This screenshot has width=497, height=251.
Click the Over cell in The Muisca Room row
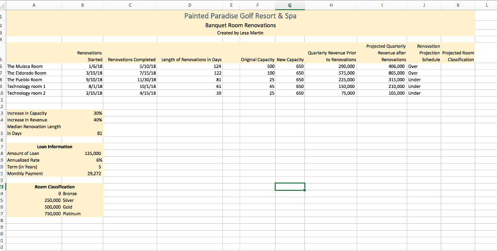coord(424,66)
